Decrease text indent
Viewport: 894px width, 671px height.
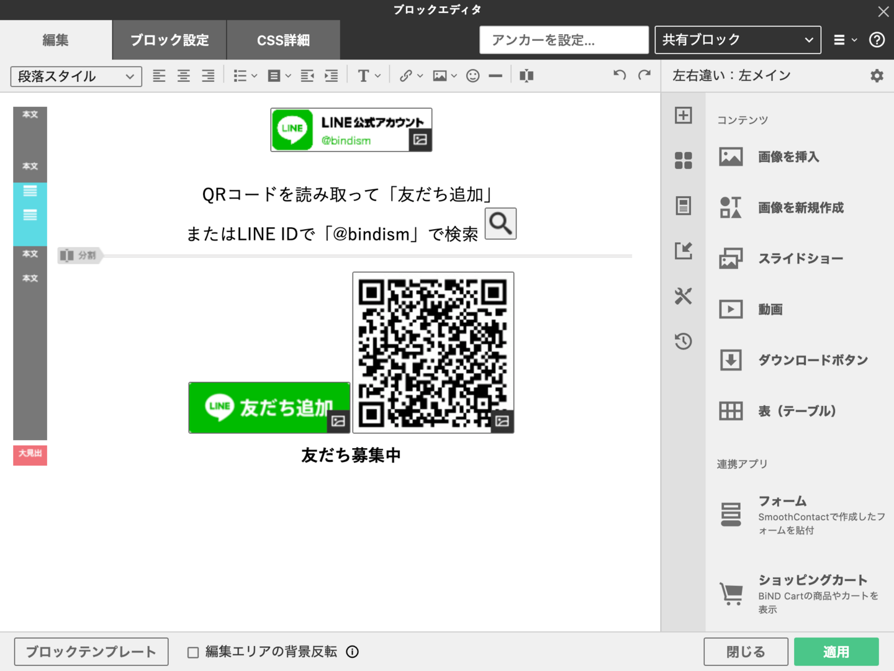pos(307,76)
